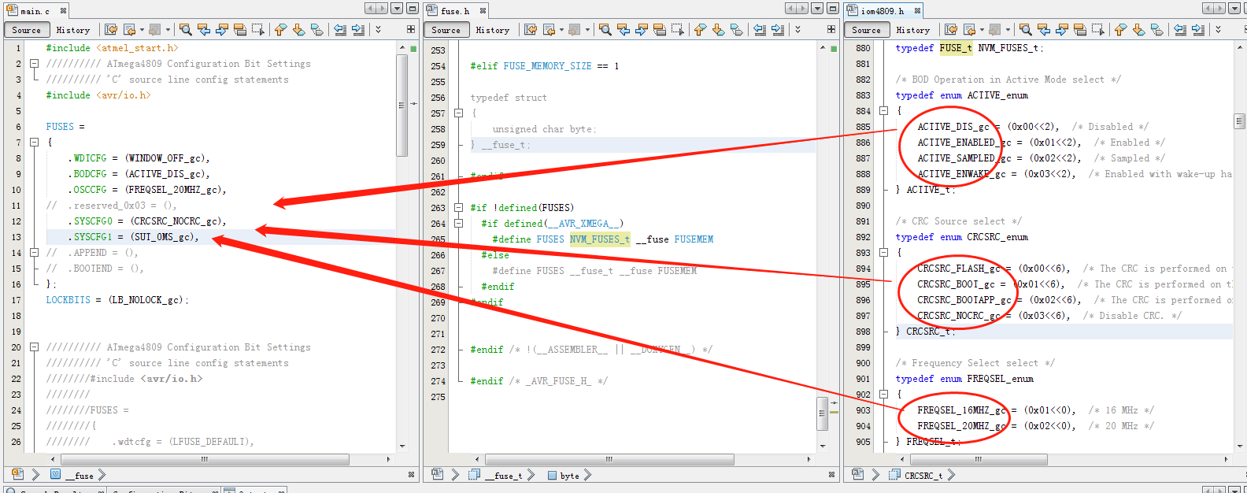Toggle rectangular selection in iom4809.h toolbar

[1097, 29]
